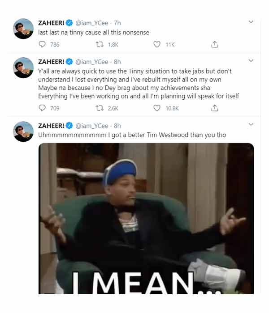Share the 'Tinny situation' tweet

click(215, 108)
